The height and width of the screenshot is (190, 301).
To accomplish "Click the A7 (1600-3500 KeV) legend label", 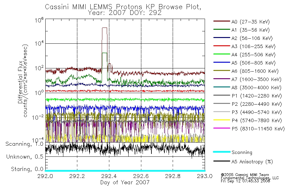I will coord(256,79).
